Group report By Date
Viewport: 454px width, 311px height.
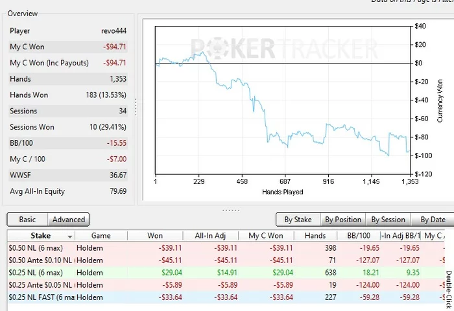(433, 220)
